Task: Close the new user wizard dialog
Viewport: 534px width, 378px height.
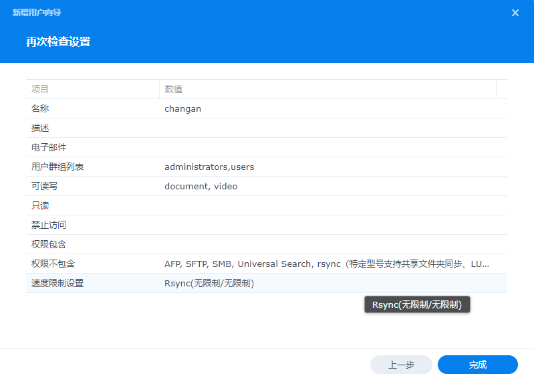Action: [x=515, y=13]
